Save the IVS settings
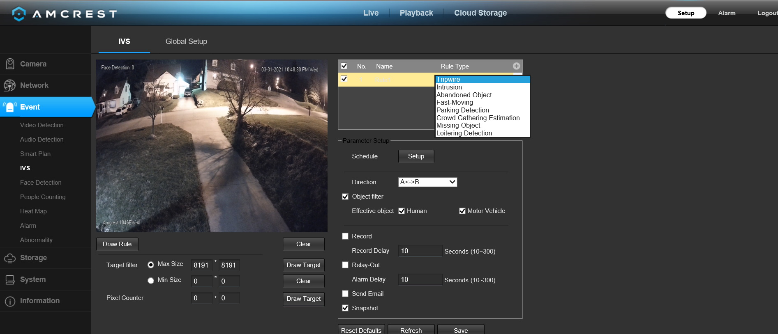Viewport: 778px width, 334px height. click(x=461, y=329)
